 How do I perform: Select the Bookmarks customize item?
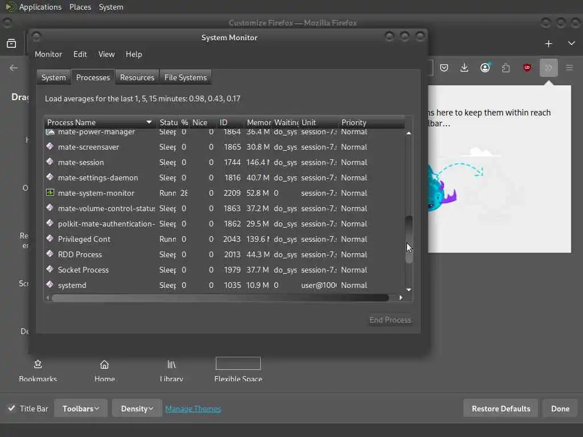click(38, 371)
